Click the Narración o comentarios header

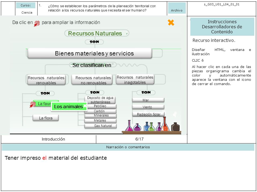(128, 147)
